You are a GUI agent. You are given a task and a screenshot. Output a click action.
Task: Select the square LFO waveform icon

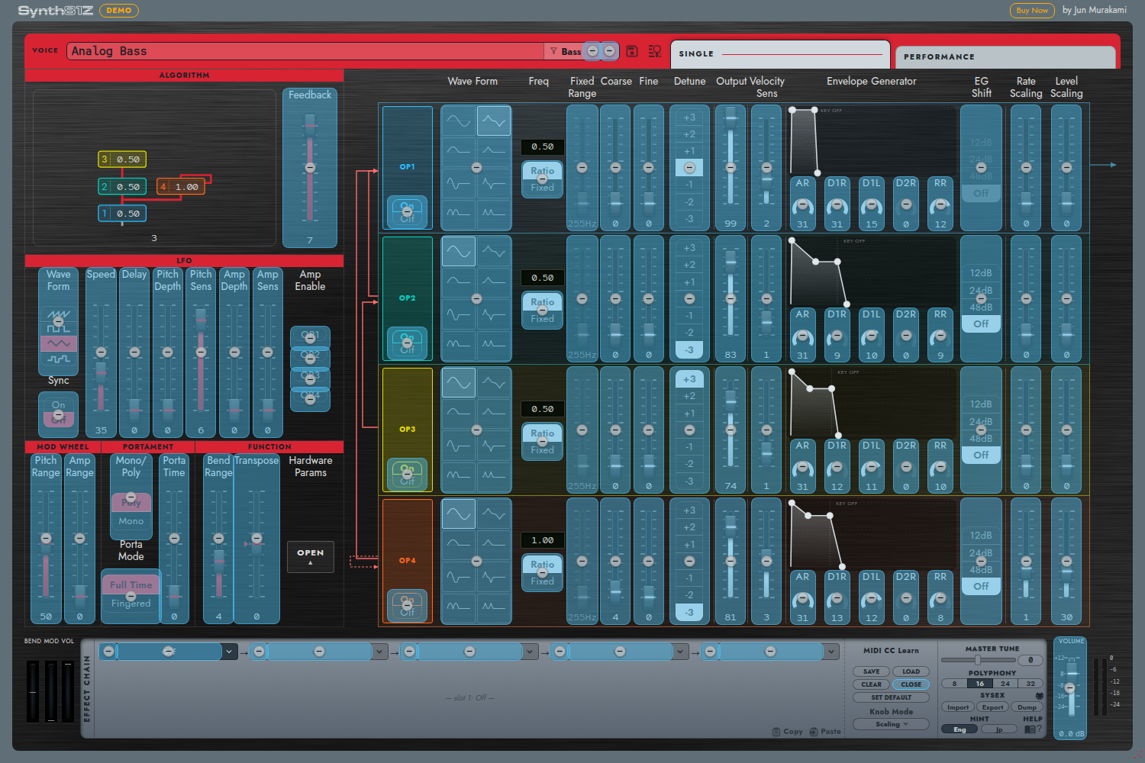(x=59, y=328)
